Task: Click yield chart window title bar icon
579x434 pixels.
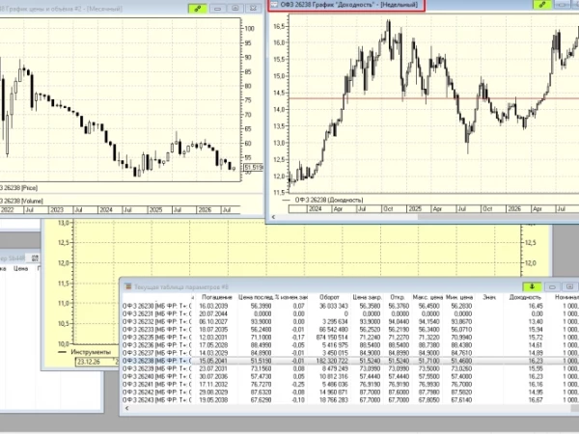Action: pyautogui.click(x=274, y=5)
